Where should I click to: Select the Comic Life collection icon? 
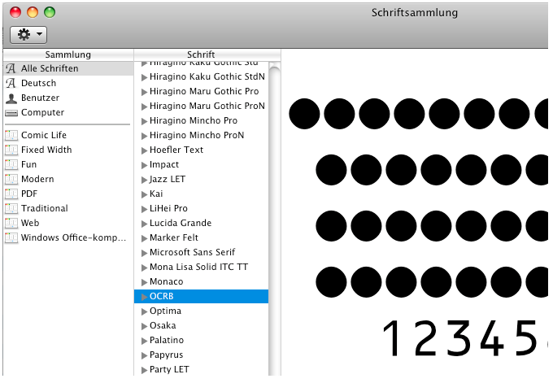click(x=11, y=135)
